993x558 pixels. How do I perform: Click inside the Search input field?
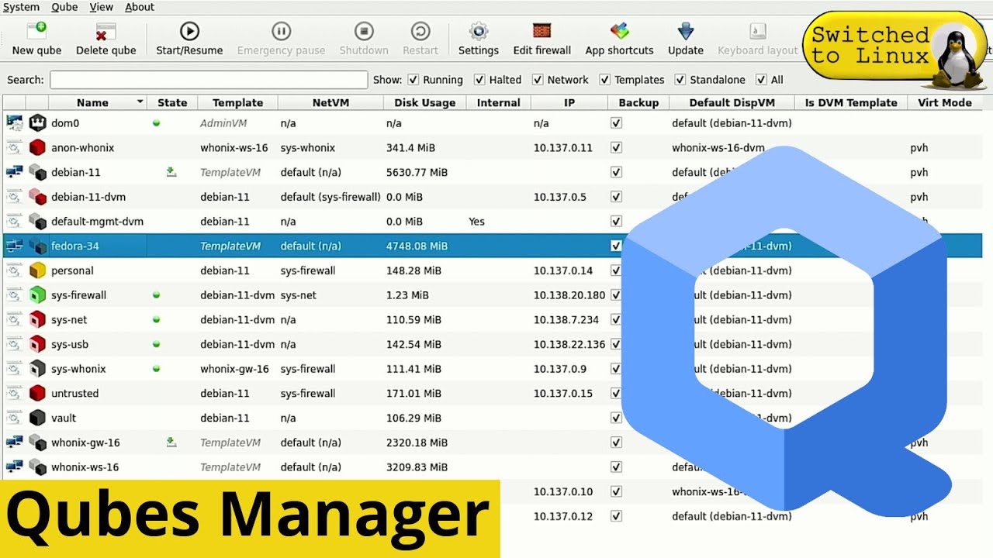point(209,80)
